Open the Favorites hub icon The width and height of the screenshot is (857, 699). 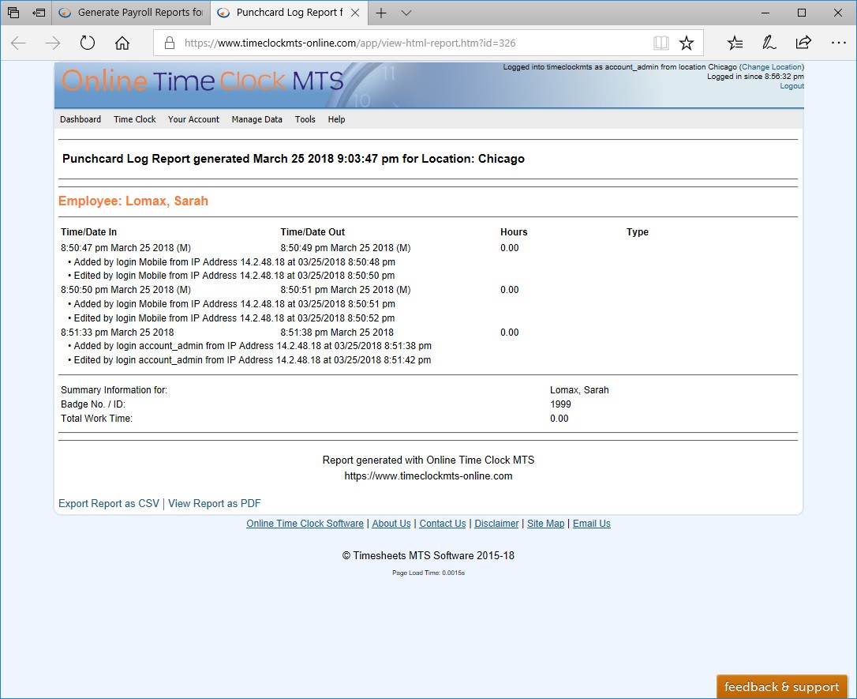point(735,43)
